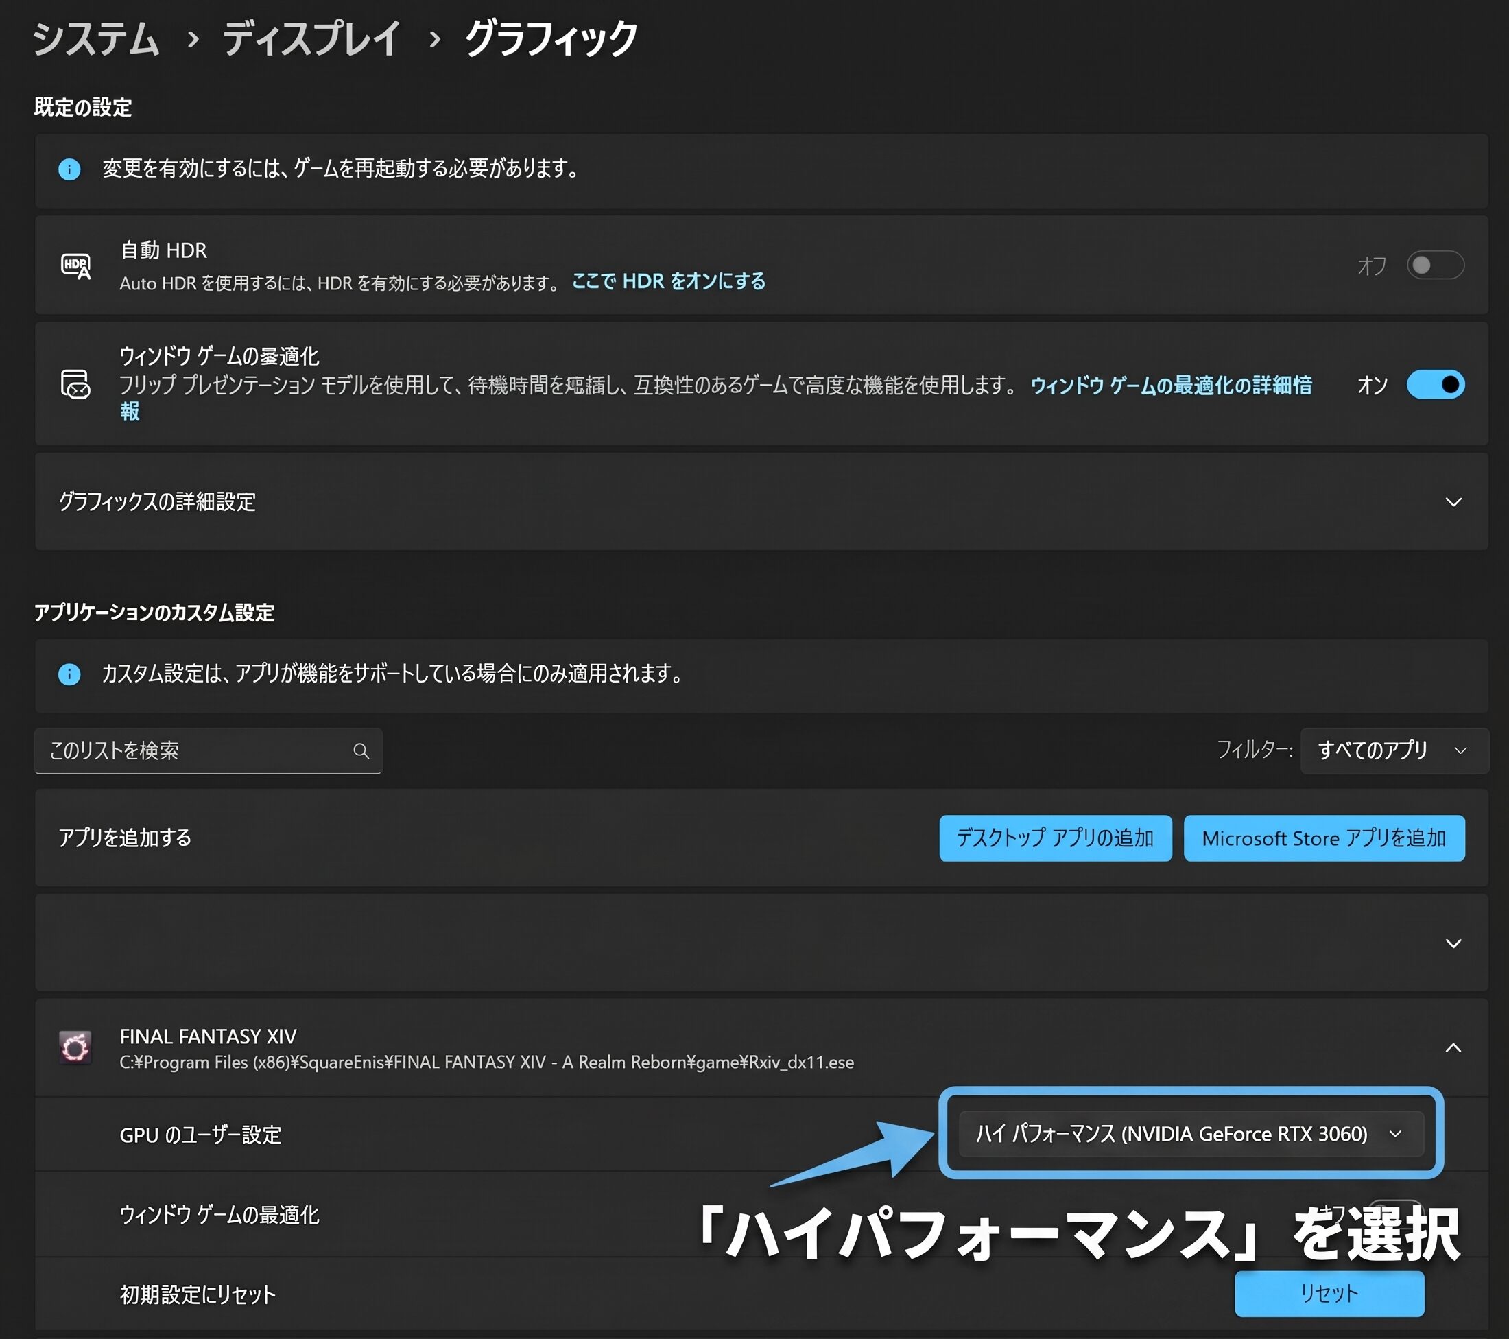The height and width of the screenshot is (1339, 1509).
Task: Click the FINAL FANTASY XIV file path text
Action: click(486, 1062)
